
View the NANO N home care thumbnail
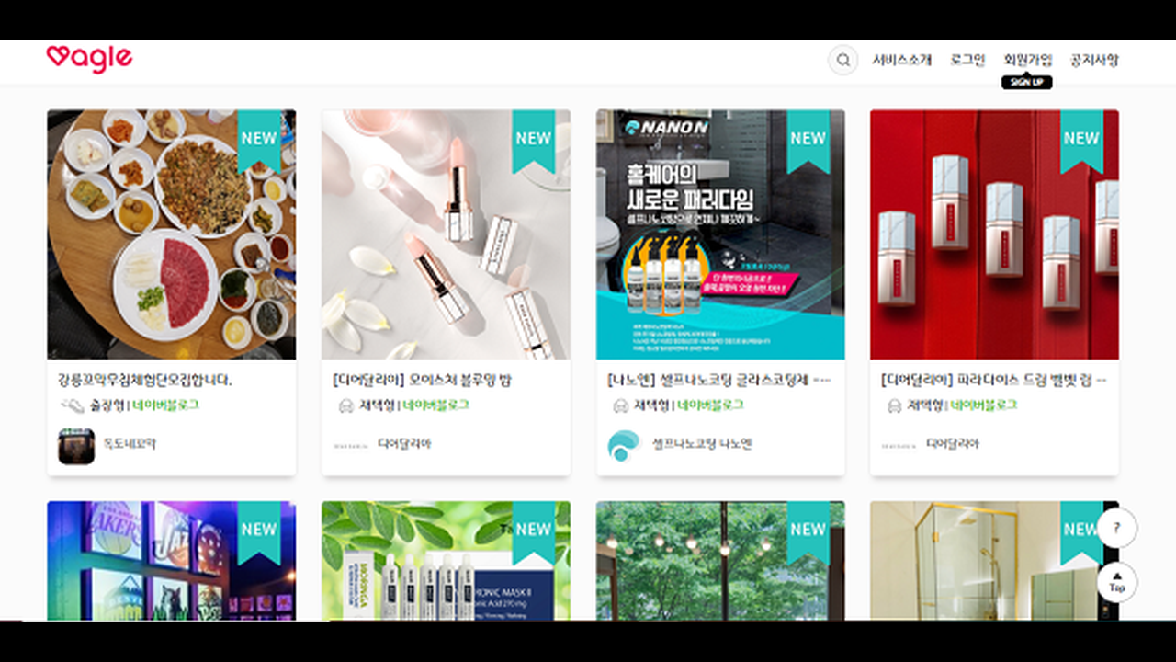(719, 234)
